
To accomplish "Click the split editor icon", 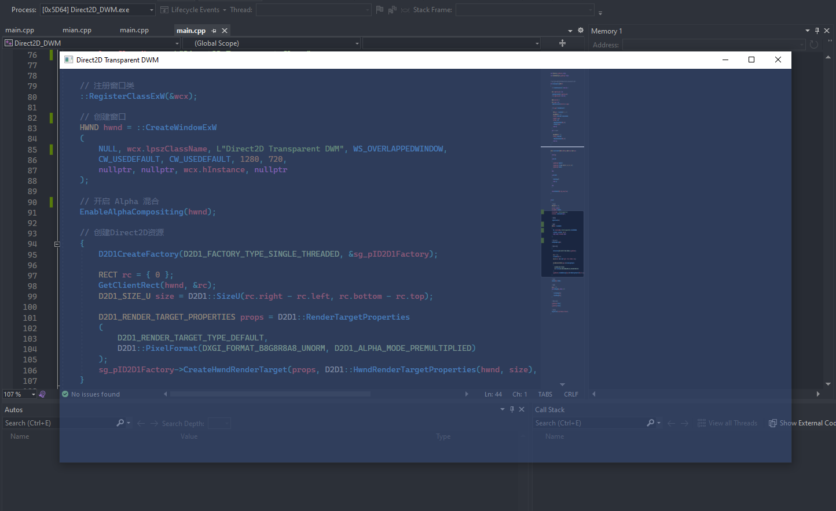I will 562,43.
